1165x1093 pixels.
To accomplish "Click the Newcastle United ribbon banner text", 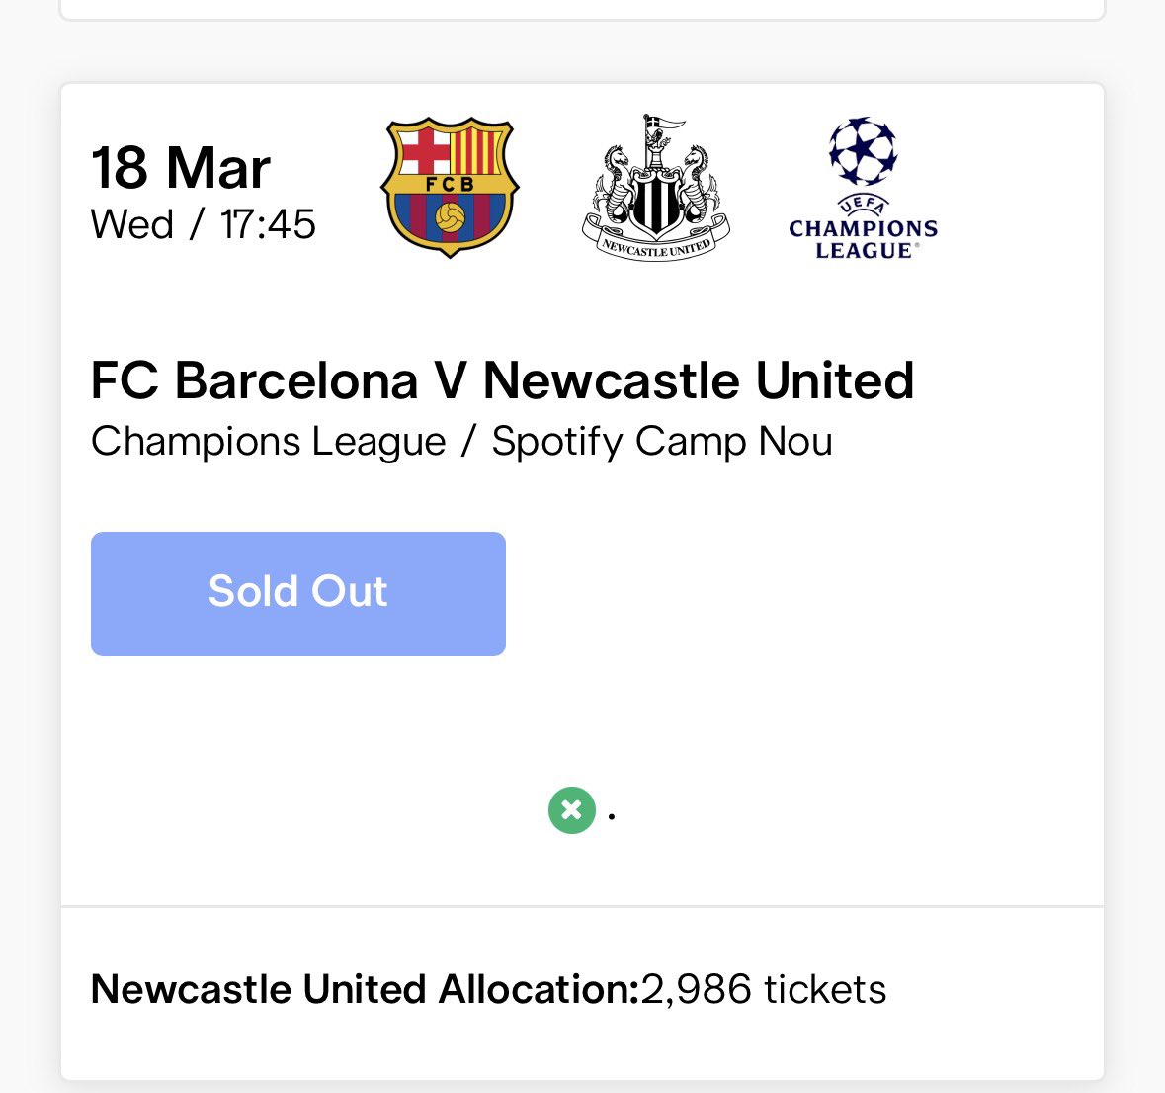I will tap(656, 247).
